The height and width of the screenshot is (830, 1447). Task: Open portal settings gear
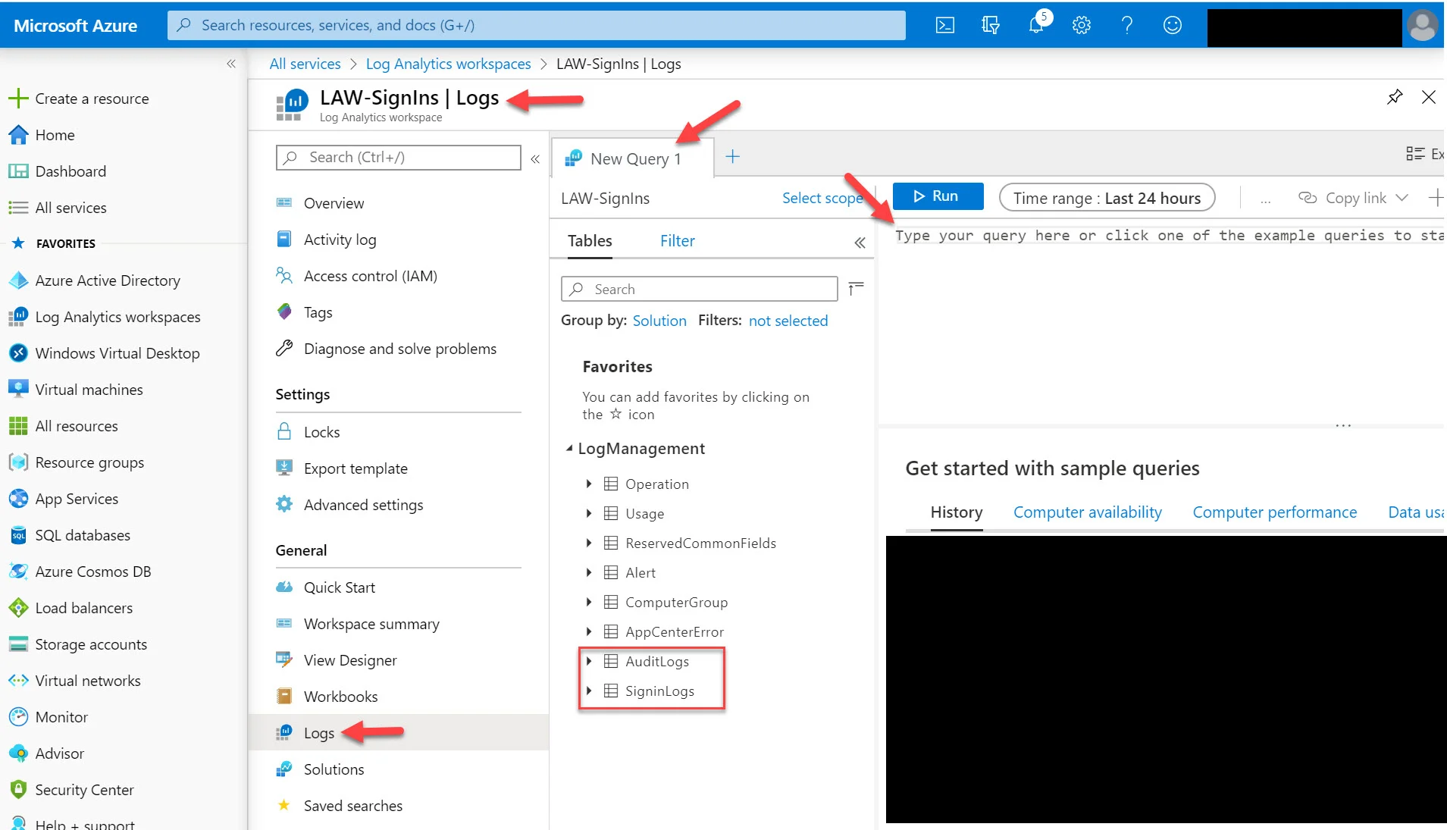(x=1082, y=25)
